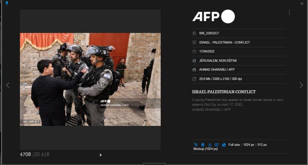
Task: Click the location JÉRUSALEM, NON DÉFINI
Action: coord(218,61)
